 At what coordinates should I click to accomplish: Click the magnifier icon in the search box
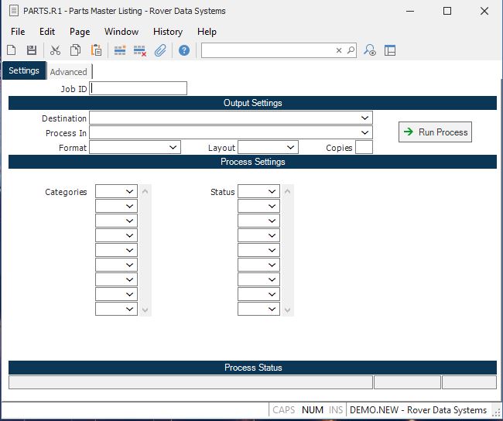point(351,50)
